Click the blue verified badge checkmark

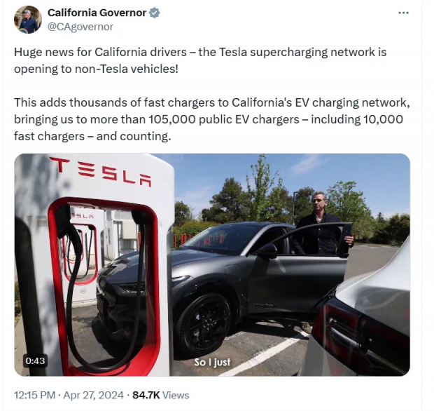[x=155, y=13]
